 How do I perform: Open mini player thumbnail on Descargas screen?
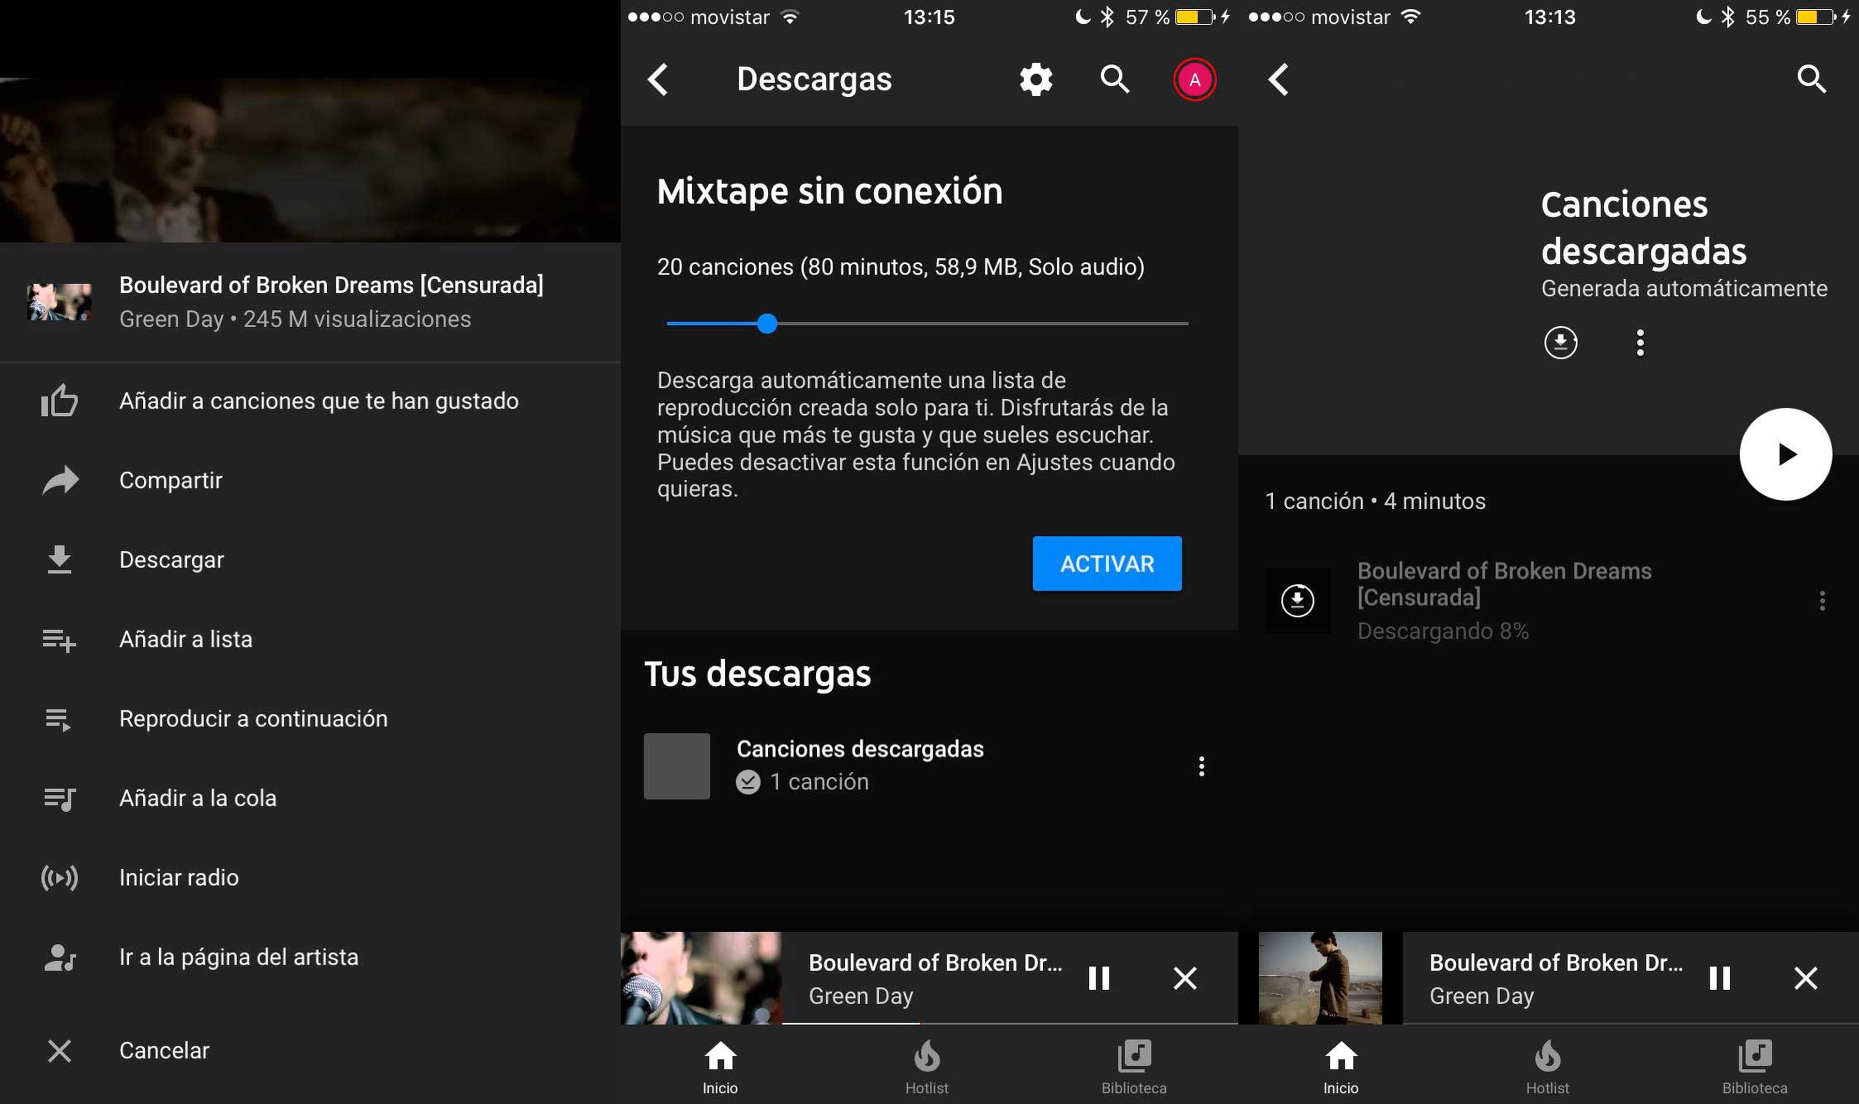pyautogui.click(x=701, y=978)
